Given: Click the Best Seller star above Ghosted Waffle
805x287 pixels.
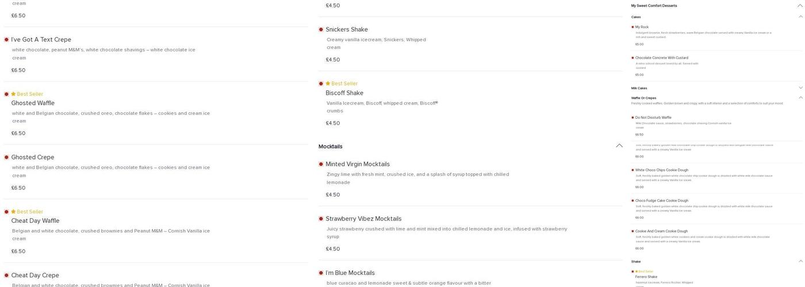Looking at the screenshot, I should [x=13, y=94].
